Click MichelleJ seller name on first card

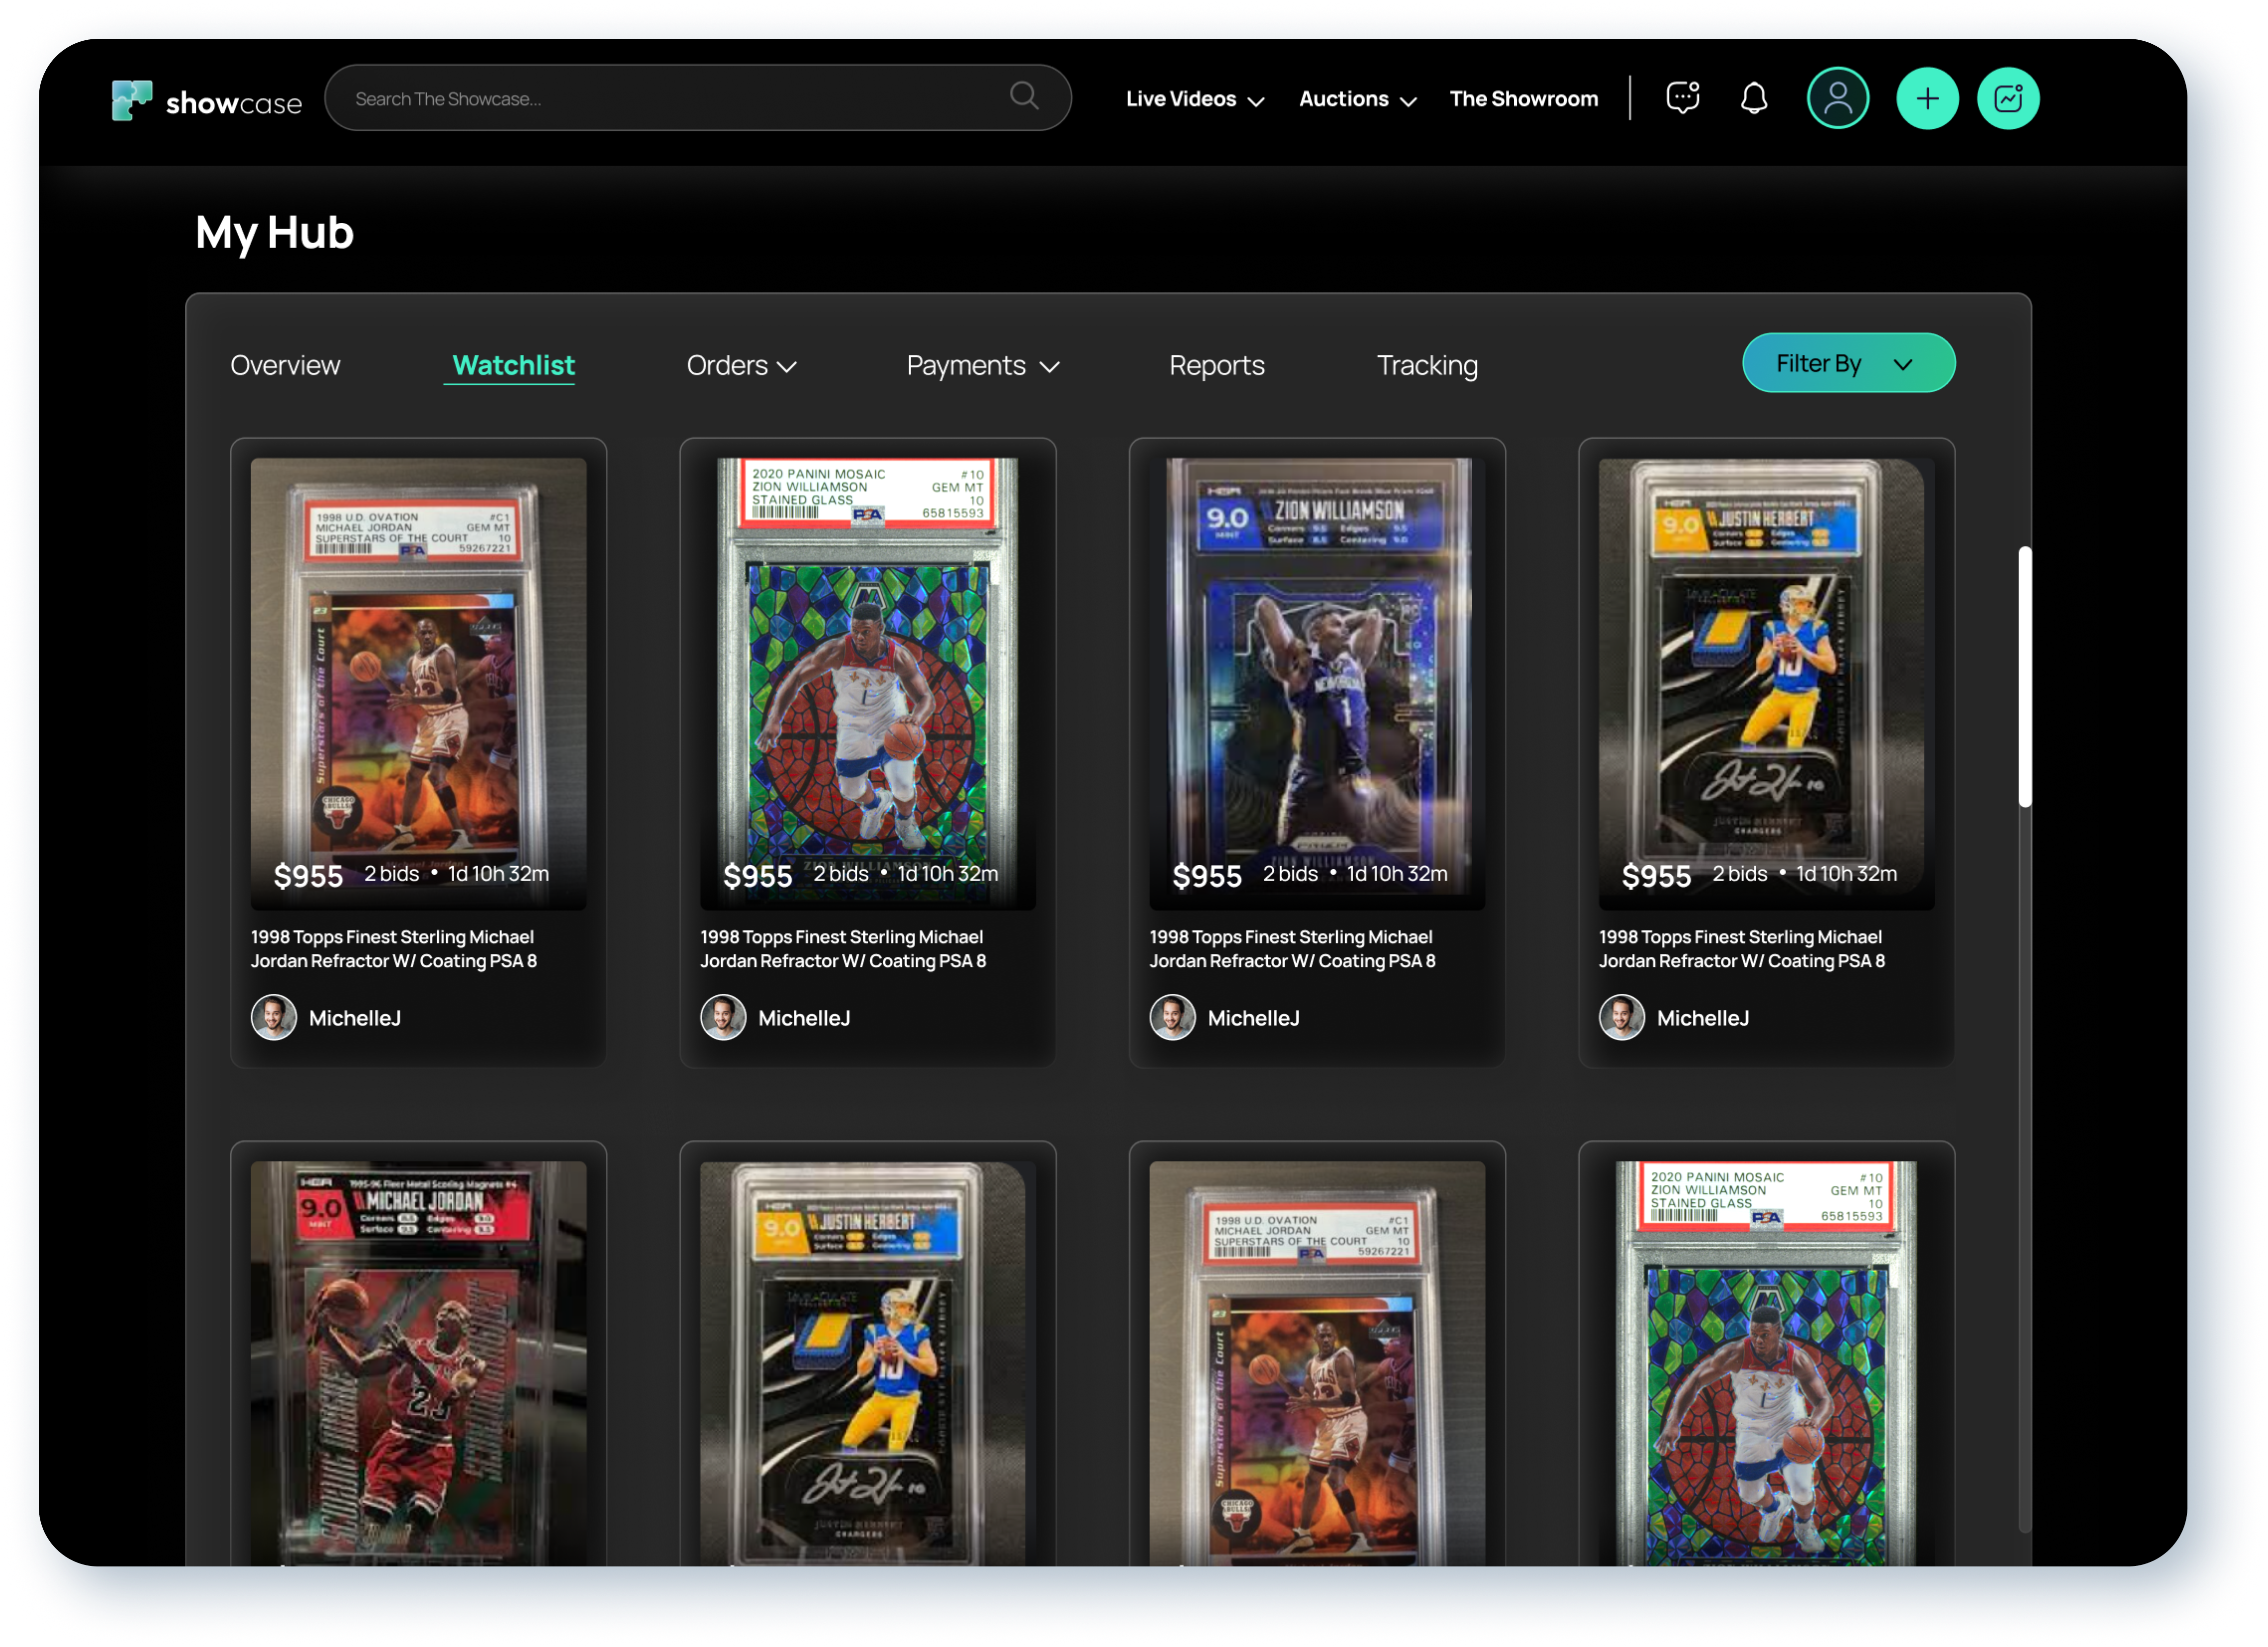point(354,1017)
